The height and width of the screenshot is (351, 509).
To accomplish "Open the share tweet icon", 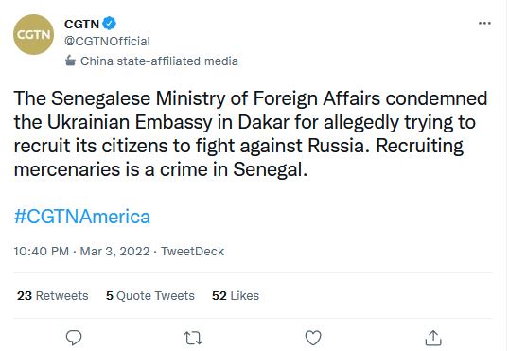I will click(x=433, y=338).
